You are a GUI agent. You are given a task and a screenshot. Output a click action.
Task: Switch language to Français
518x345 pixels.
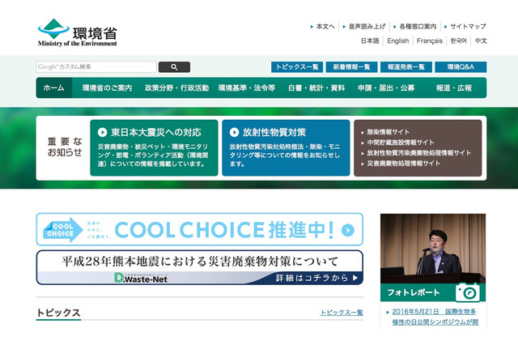click(430, 41)
